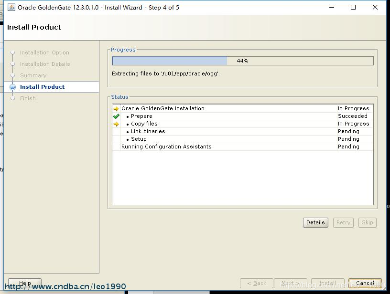Image resolution: width=390 pixels, height=294 pixels.
Task: Close the Install Wizard window
Action: click(x=375, y=8)
